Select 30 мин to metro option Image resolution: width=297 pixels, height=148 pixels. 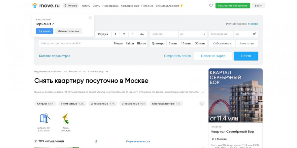coord(200,43)
